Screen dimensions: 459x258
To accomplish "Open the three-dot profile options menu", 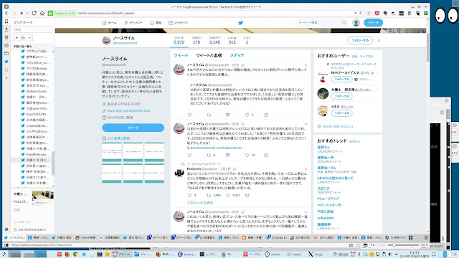I will click(379, 40).
